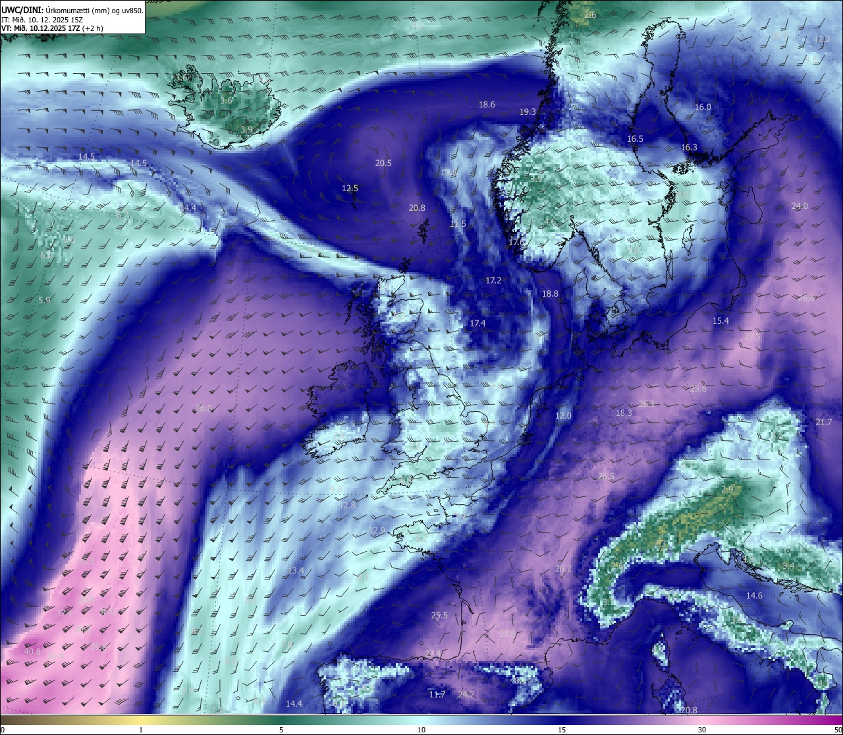
Task: Click the 26.1 map value
Action: 647,403
